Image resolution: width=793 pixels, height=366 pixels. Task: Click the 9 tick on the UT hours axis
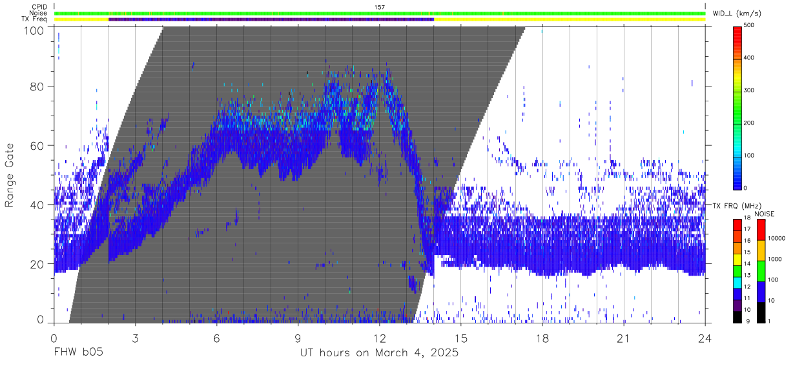(x=298, y=339)
